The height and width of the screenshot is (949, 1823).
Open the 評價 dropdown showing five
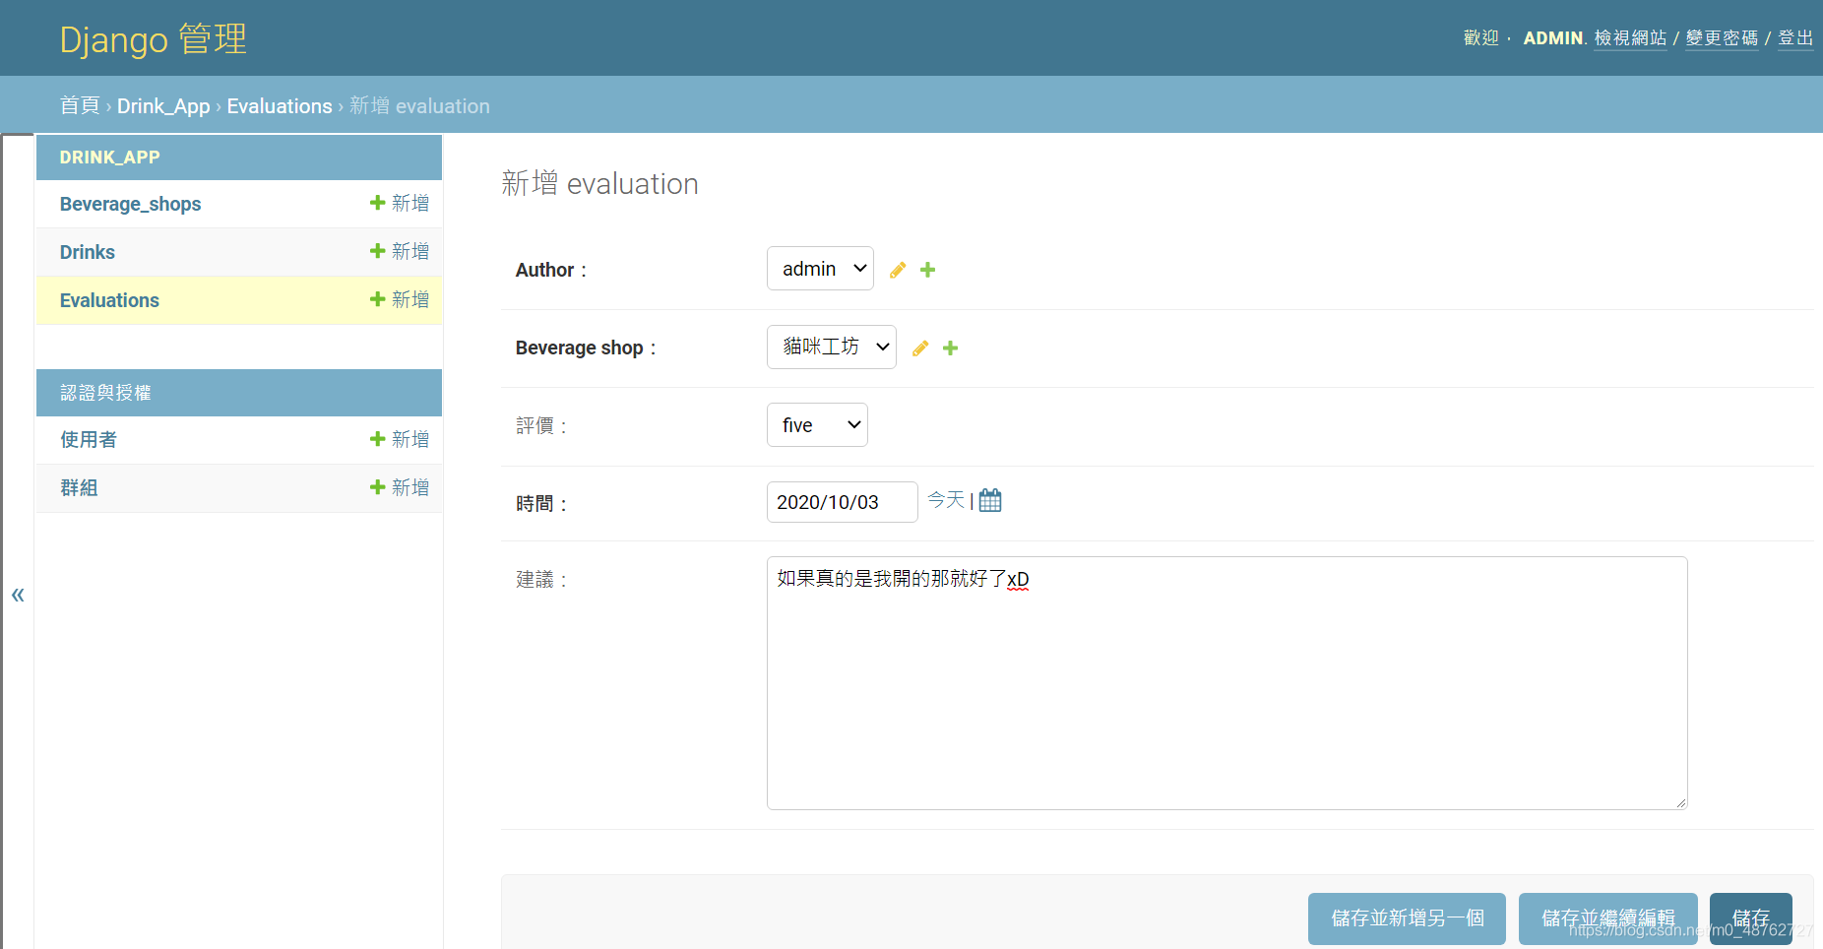pyautogui.click(x=817, y=425)
